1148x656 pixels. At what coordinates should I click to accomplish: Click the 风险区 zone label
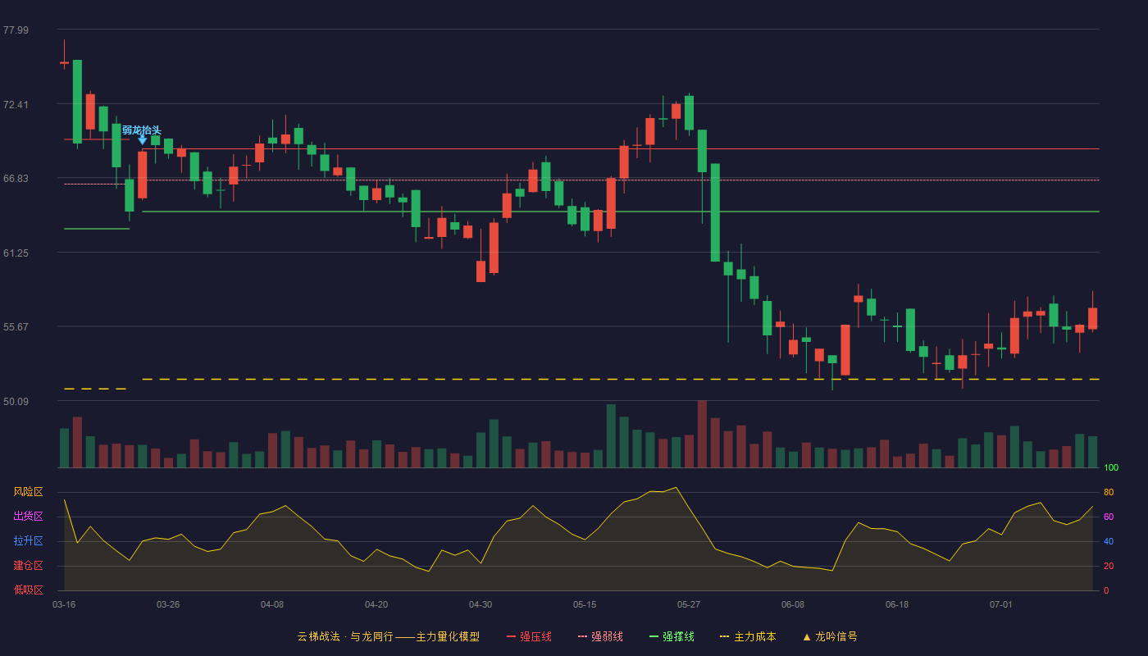28,492
